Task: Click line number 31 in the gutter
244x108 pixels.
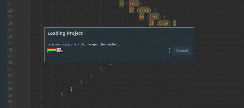Action: pos(10,69)
